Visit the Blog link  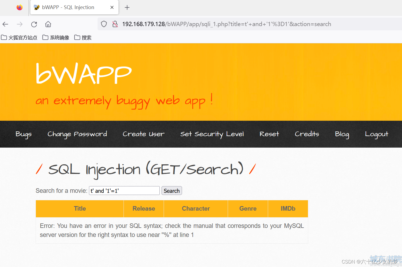pos(342,134)
